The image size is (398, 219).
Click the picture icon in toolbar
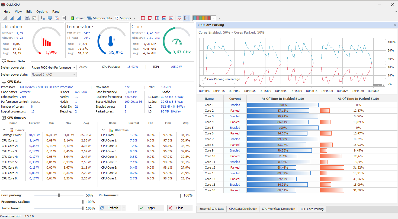(34, 18)
